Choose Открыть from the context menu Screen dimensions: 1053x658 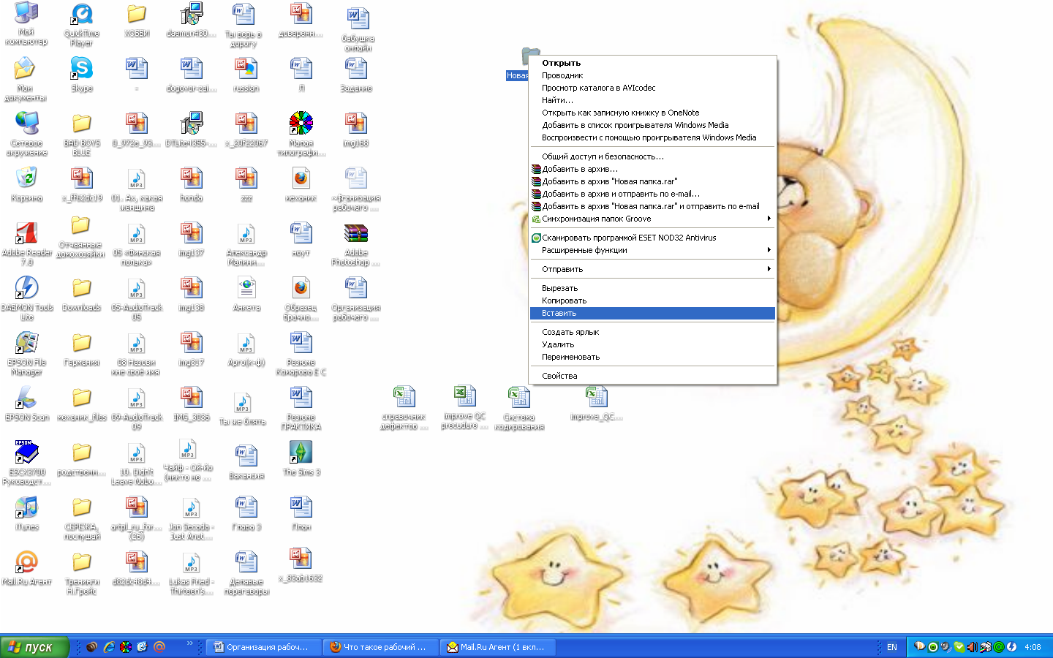pyautogui.click(x=652, y=63)
